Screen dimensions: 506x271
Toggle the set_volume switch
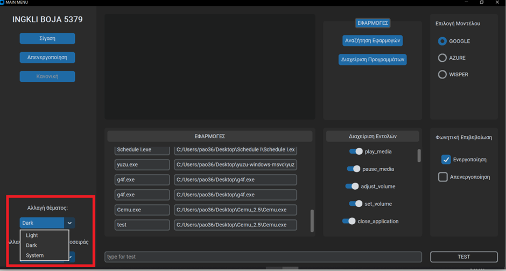[x=356, y=204]
